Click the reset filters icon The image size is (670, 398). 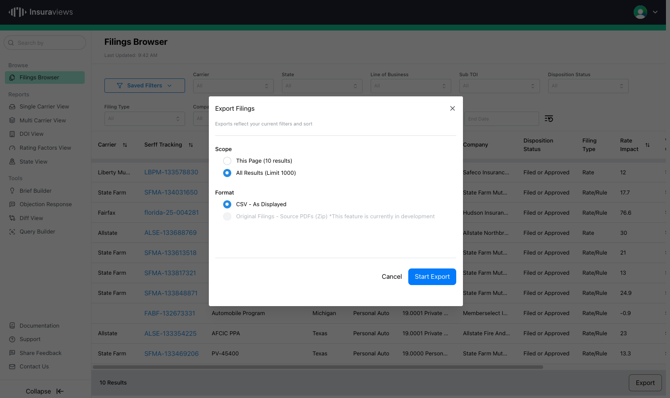tap(549, 119)
